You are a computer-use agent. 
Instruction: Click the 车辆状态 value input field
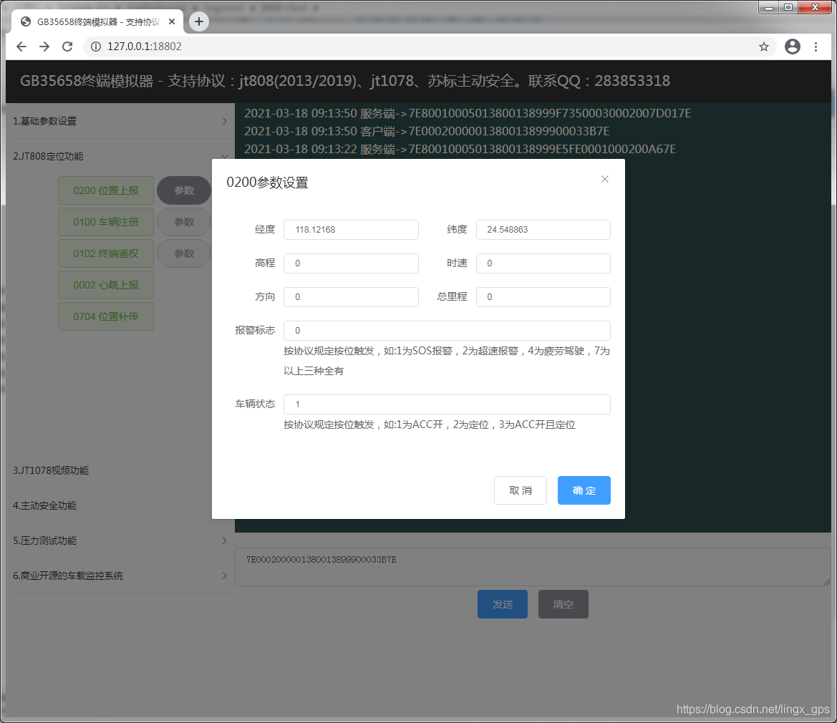pyautogui.click(x=445, y=404)
